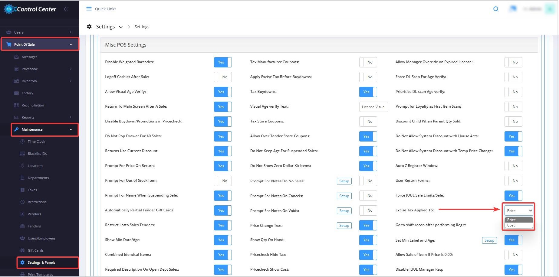This screenshot has width=559, height=277.
Task: Open the Reconciliation menu item
Action: 33,105
